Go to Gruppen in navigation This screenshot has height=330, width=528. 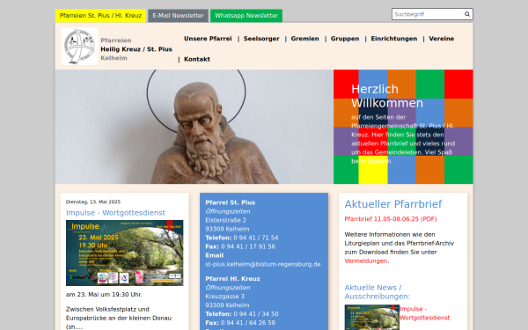(345, 39)
